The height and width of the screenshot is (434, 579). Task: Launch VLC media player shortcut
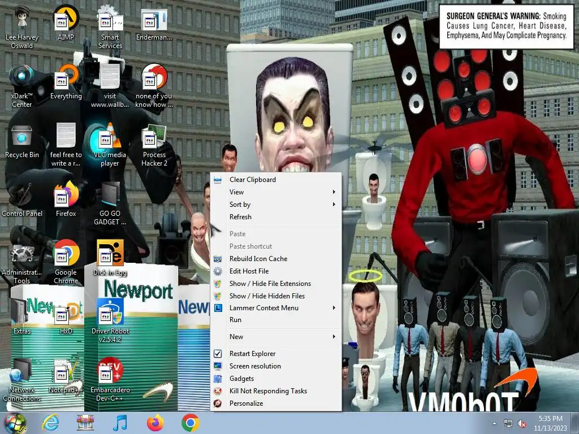(x=110, y=145)
